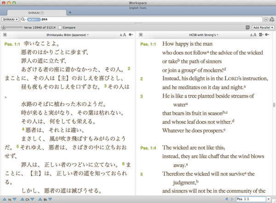Go to next chapter with Ch down arrow
Viewport: 276px width, 203px height.
coord(32,199)
